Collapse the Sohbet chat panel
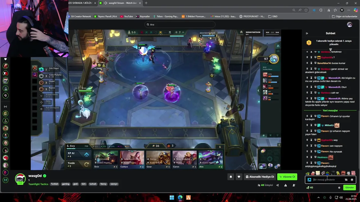The image size is (360, 202). pos(307,33)
